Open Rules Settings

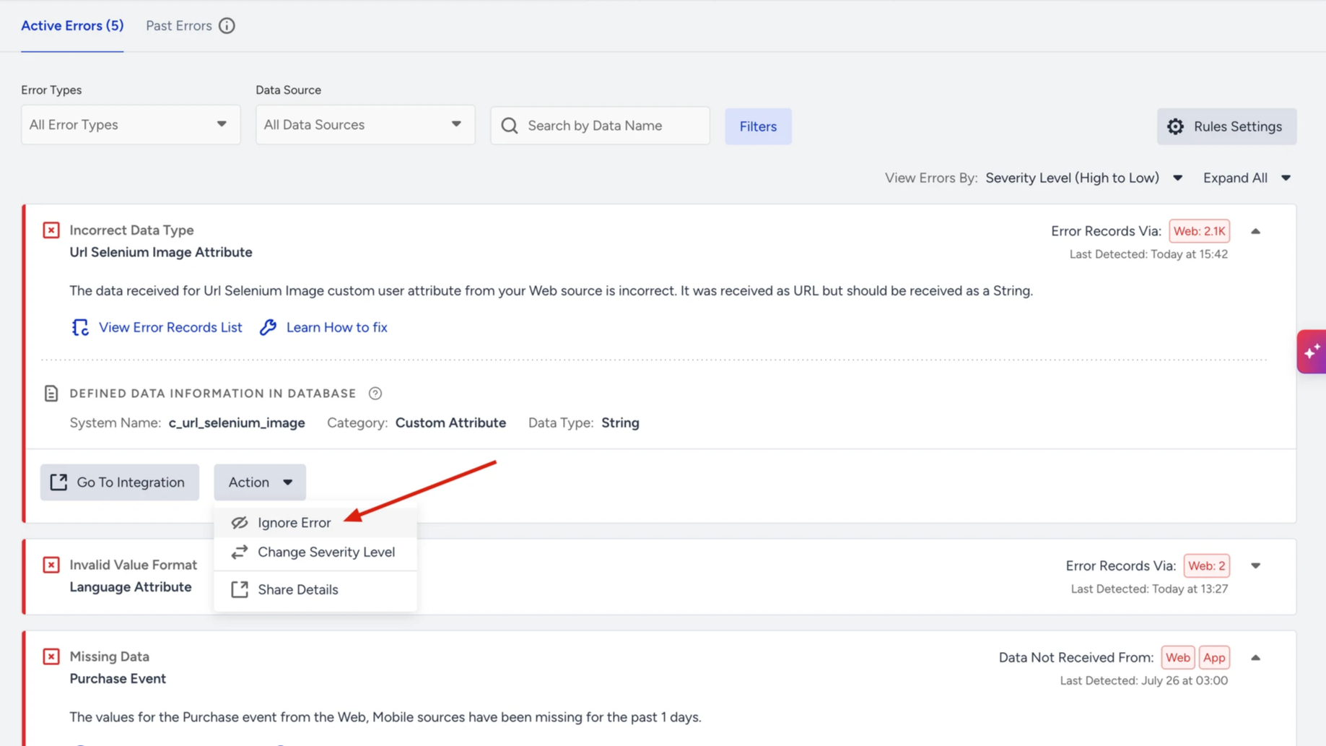pos(1227,126)
